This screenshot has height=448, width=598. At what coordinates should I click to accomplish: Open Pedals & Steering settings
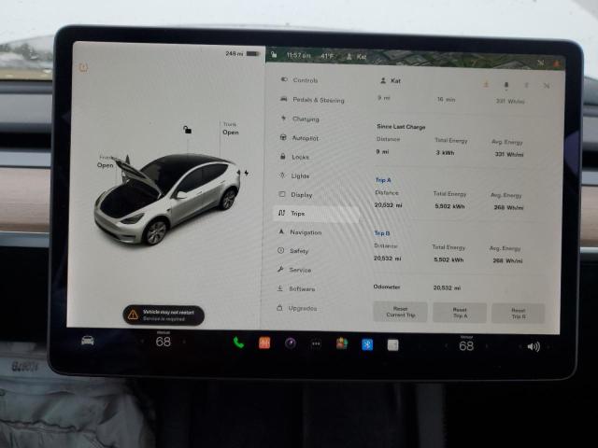312,100
